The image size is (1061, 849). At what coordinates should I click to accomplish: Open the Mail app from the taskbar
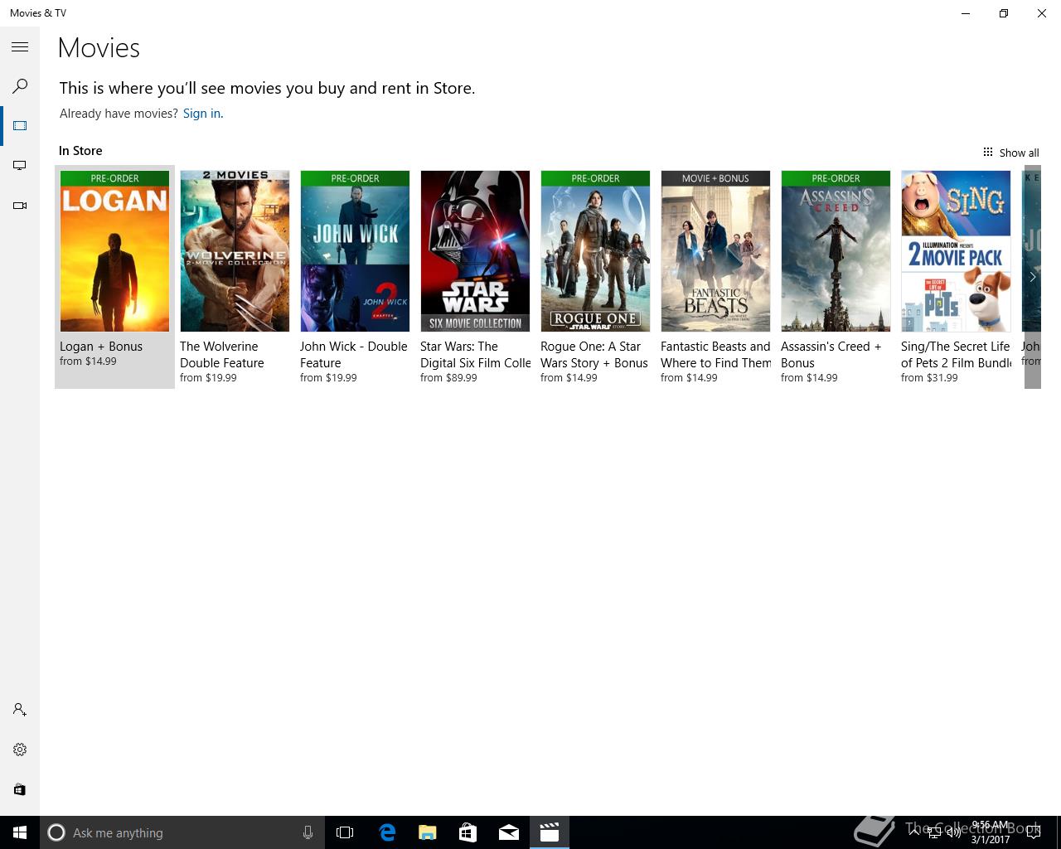point(509,832)
